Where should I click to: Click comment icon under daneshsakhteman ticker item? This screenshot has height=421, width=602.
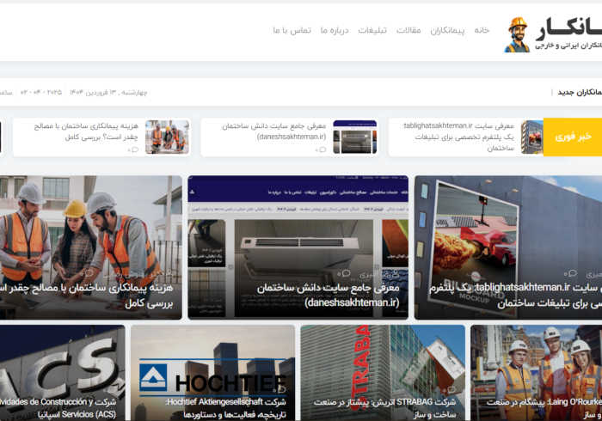tap(321, 149)
